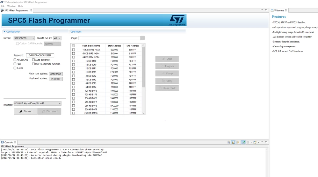Open the Device dropdown SPC58EC80

pos(24,38)
